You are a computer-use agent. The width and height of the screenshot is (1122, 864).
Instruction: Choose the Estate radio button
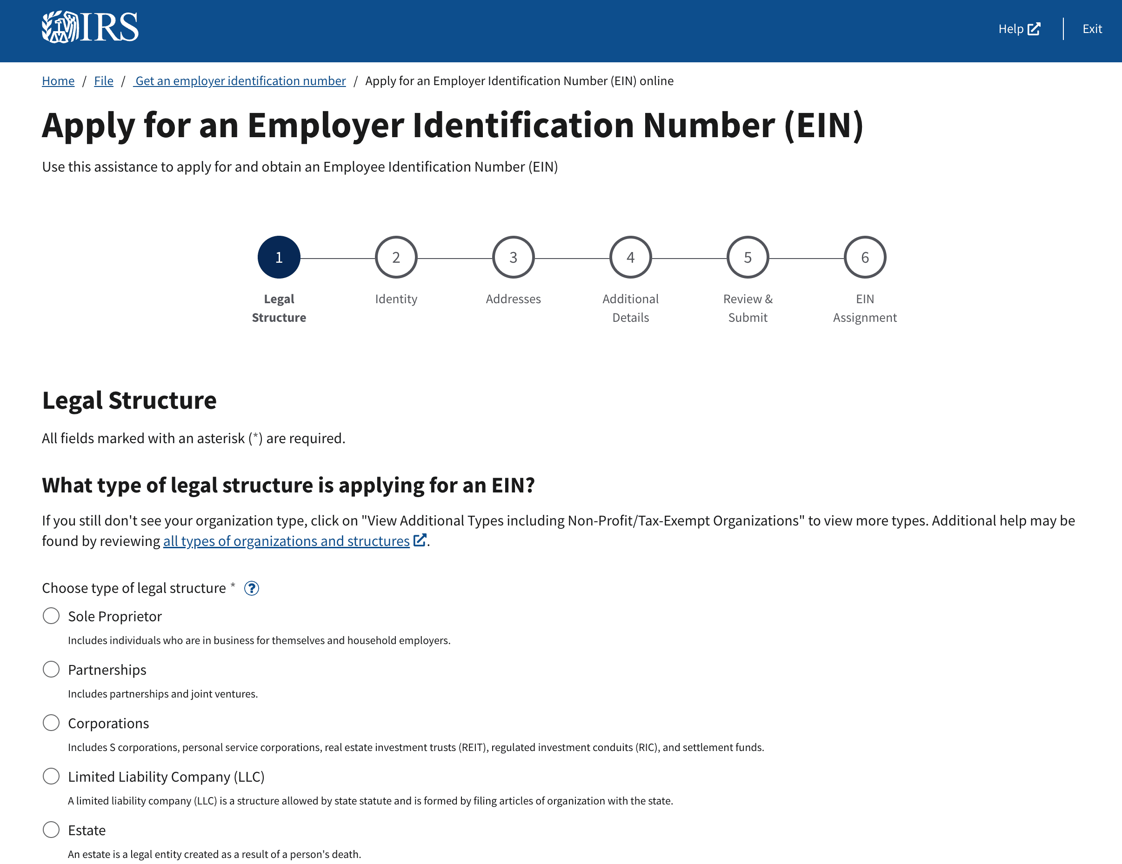[51, 830]
